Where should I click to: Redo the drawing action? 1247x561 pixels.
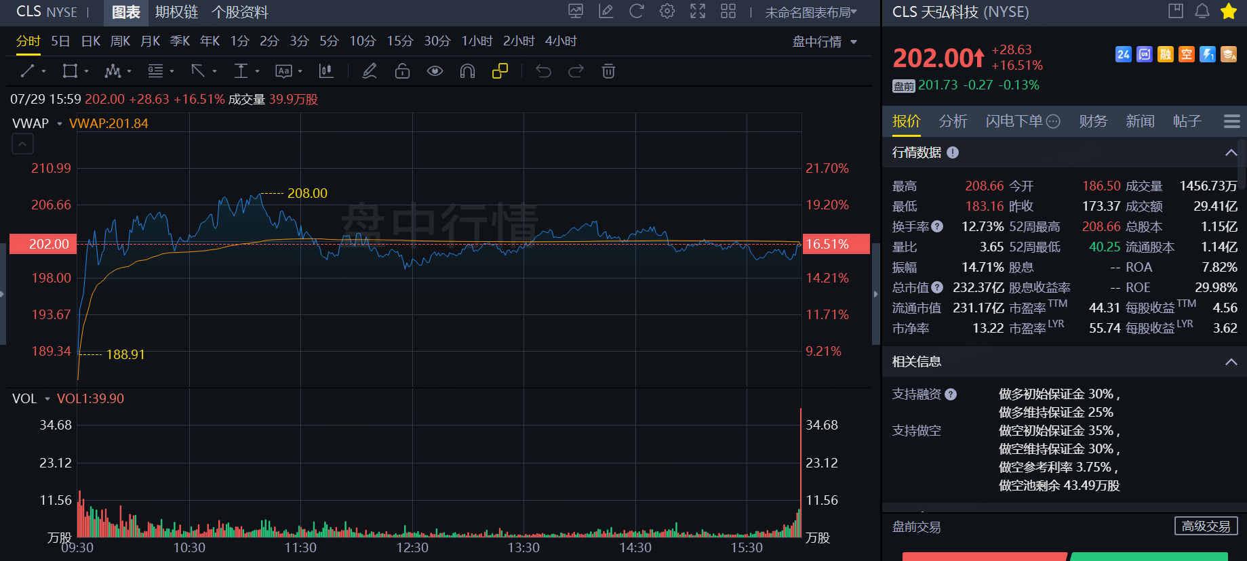point(576,71)
